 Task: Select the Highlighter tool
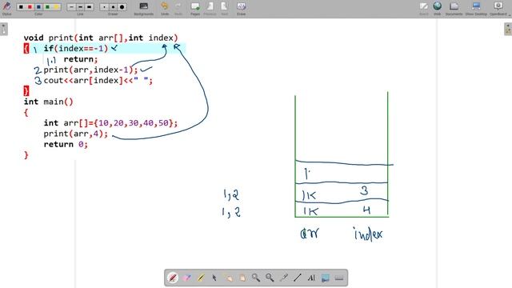pyautogui.click(x=201, y=278)
